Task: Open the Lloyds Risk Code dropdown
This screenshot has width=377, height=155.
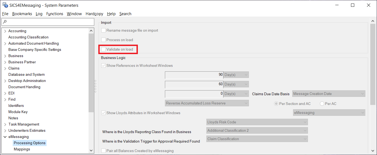Action: point(257,122)
